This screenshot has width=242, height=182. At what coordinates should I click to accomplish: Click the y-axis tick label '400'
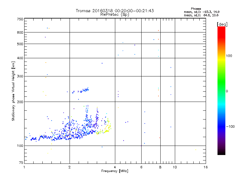[x=20, y=58]
